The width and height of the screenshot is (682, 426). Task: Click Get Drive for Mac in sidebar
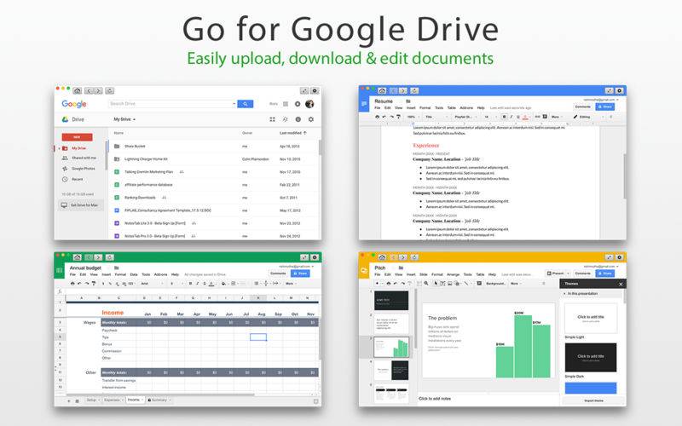tap(81, 205)
